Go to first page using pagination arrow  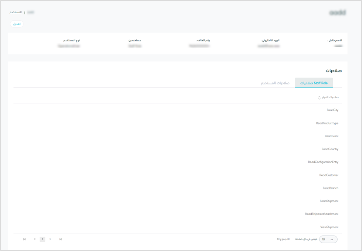point(24,239)
